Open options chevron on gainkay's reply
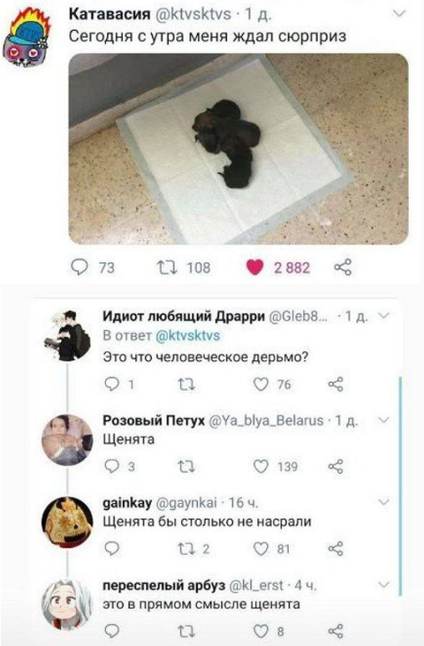 (x=384, y=502)
